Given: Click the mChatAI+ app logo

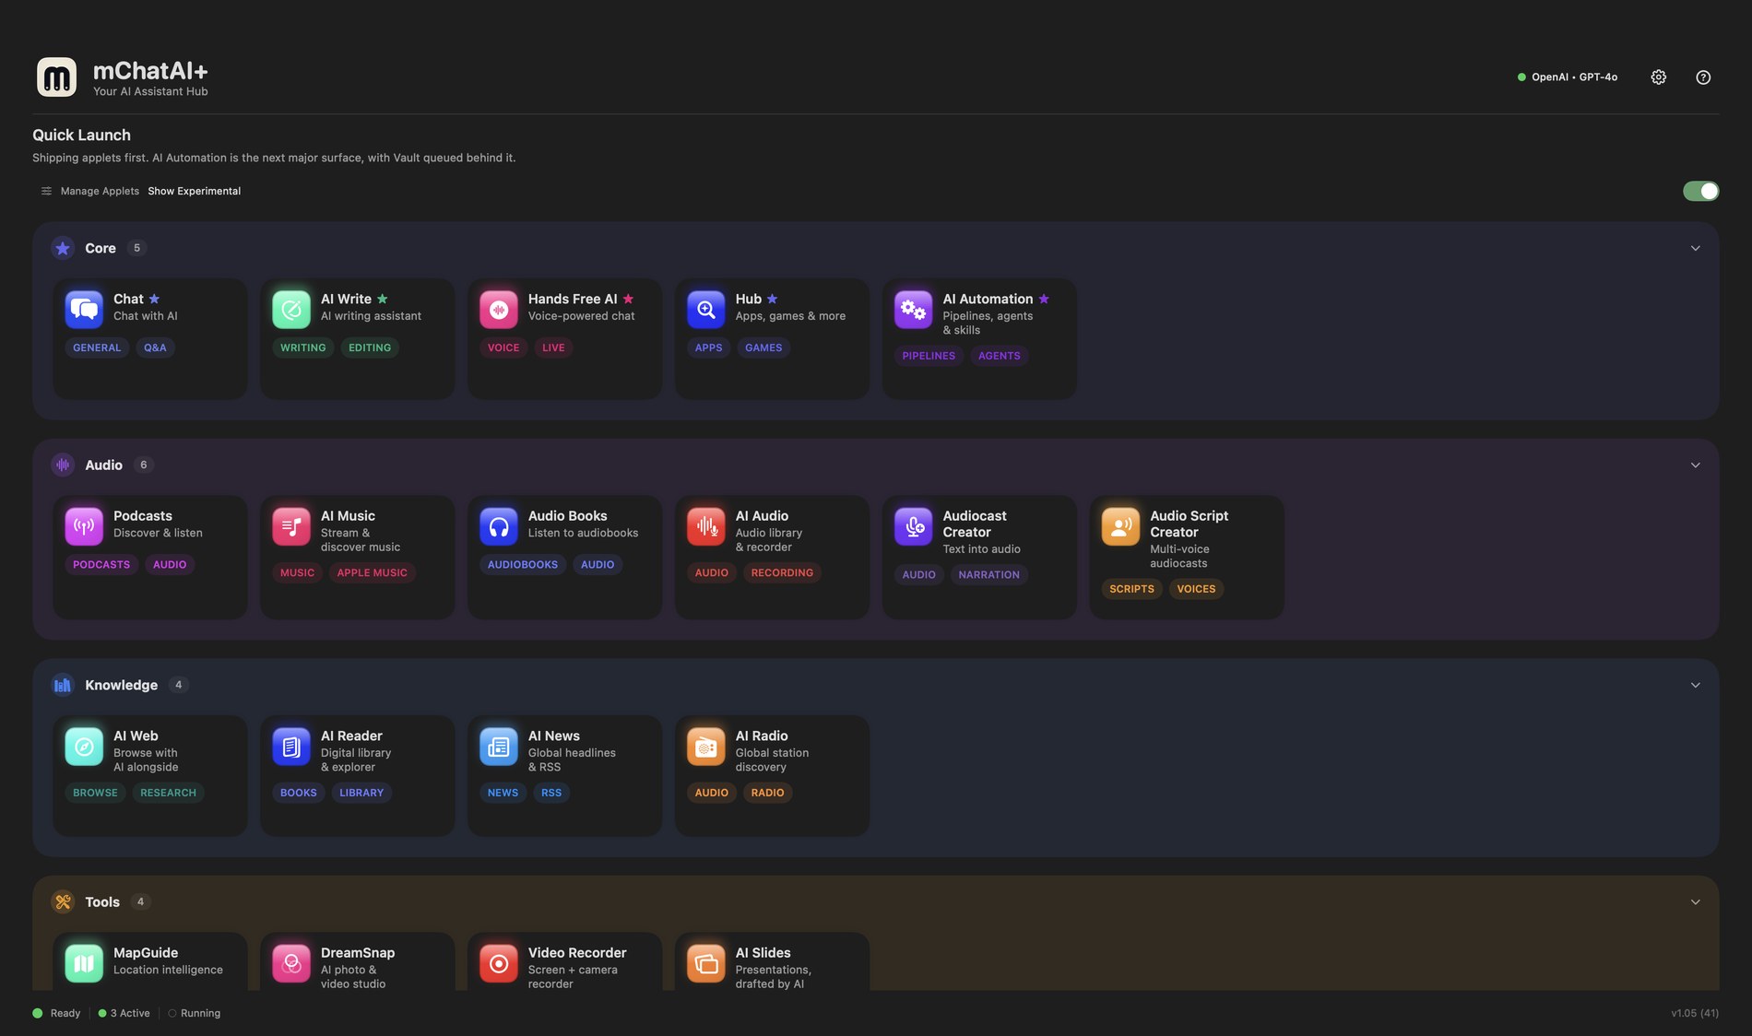Looking at the screenshot, I should pos(56,77).
